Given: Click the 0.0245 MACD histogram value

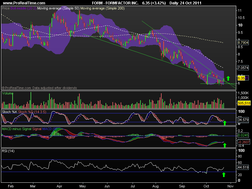Looking at the screenshot, I should [243, 135].
